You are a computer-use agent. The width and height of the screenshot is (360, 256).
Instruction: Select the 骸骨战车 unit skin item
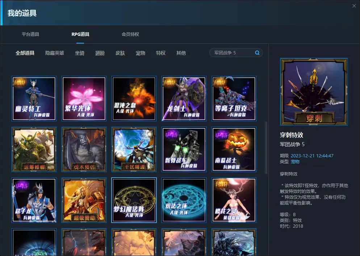(184, 149)
